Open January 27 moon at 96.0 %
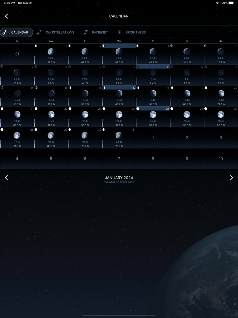 (221, 117)
